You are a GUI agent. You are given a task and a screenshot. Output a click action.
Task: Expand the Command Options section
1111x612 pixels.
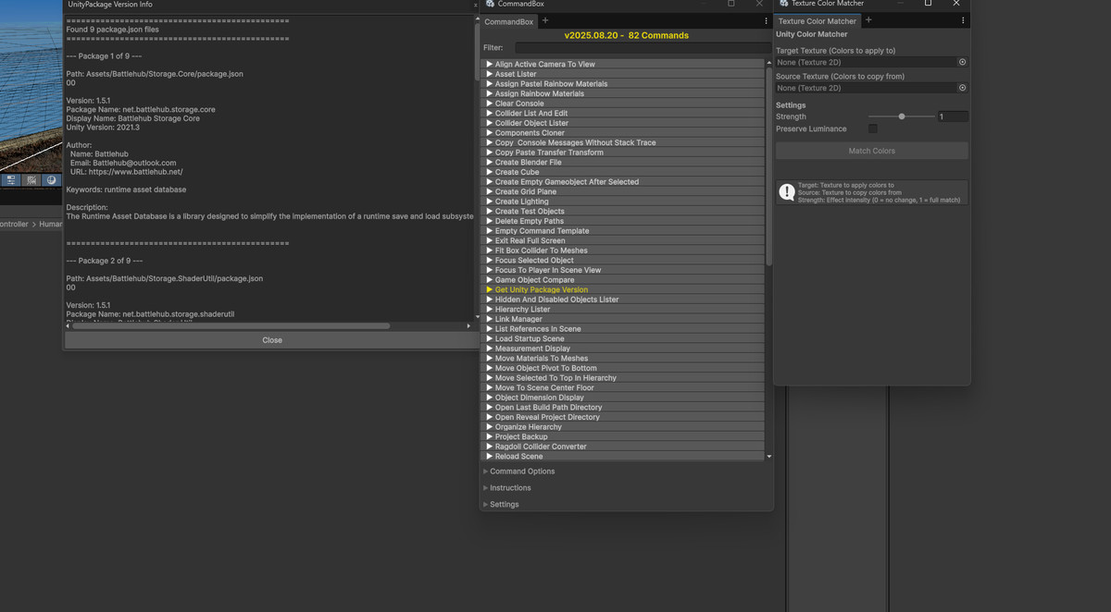pos(522,471)
